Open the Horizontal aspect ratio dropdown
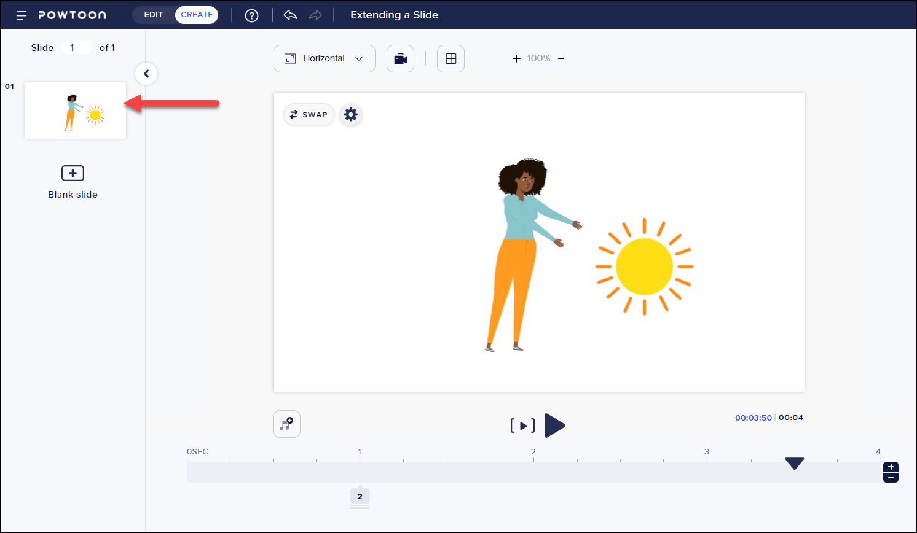 click(x=324, y=59)
